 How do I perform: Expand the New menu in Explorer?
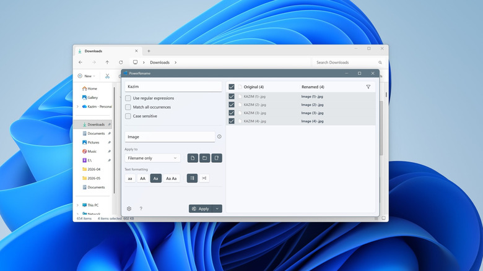[x=87, y=76]
